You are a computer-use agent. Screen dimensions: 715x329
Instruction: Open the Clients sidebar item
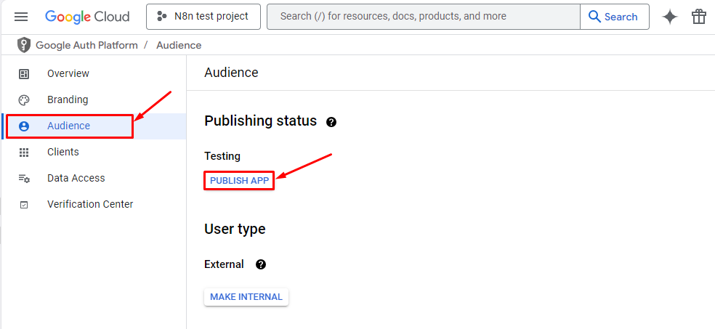[94, 153]
